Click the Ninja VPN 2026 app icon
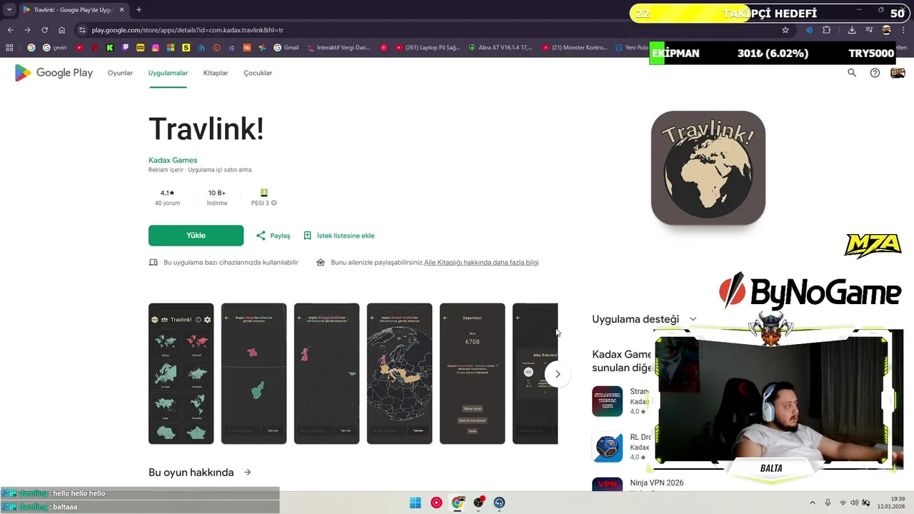The height and width of the screenshot is (514, 914). tap(607, 485)
